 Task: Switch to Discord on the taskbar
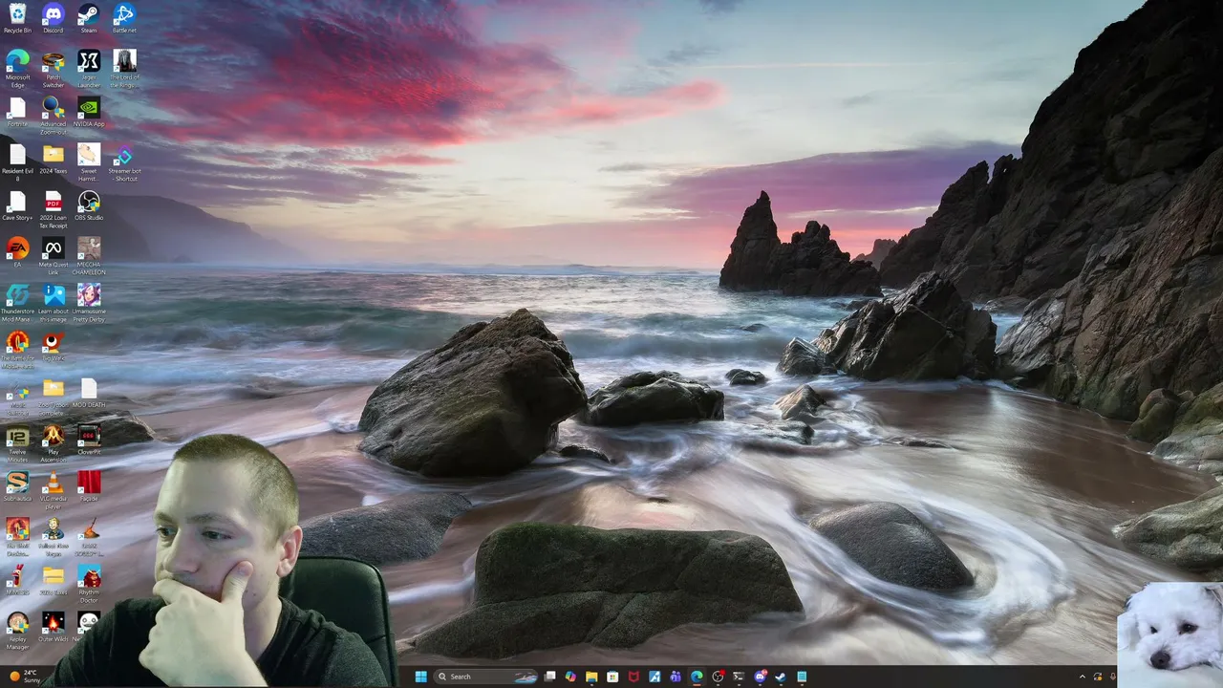coord(761,677)
